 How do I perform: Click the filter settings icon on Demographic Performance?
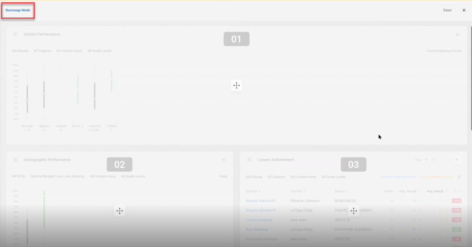pyautogui.click(x=224, y=160)
